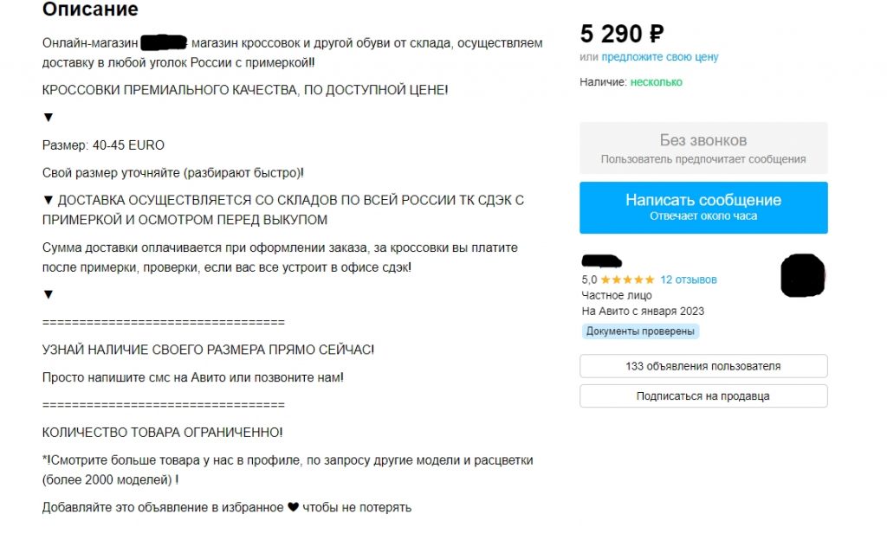Click the Документы проверены badge
This screenshot has width=887, height=540.
pos(640,331)
